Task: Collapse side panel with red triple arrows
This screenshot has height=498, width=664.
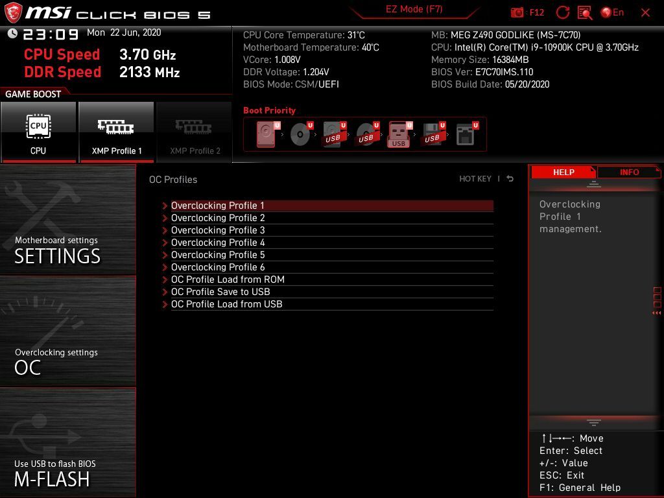Action: tap(656, 313)
